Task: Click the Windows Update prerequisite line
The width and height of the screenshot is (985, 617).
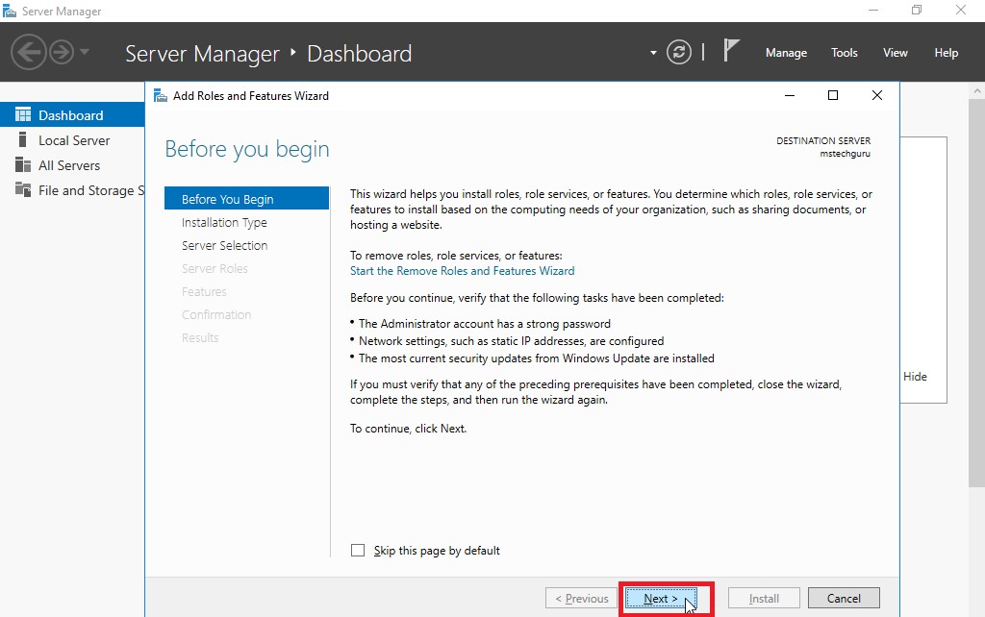Action: 536,358
